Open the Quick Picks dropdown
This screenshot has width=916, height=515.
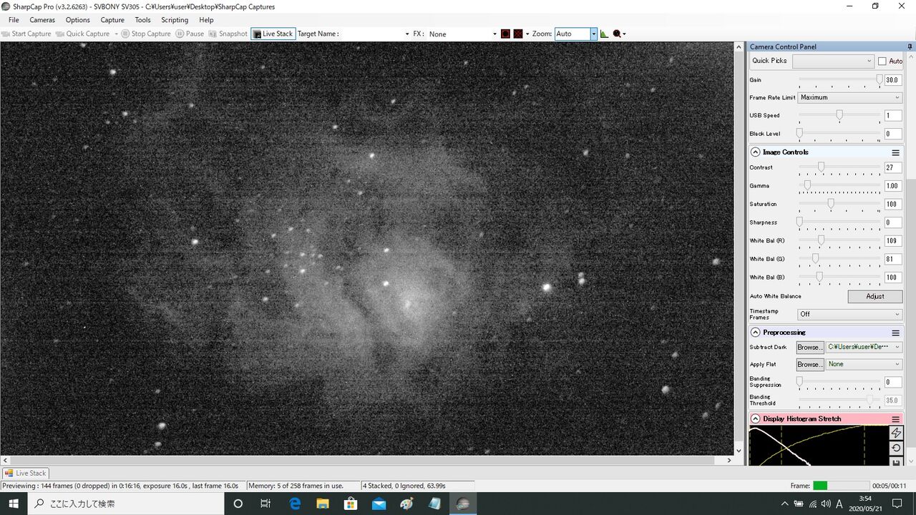pos(833,62)
